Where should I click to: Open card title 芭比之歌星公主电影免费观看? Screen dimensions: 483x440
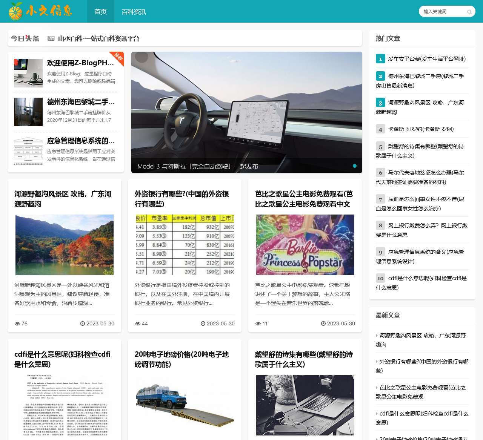[x=304, y=199]
